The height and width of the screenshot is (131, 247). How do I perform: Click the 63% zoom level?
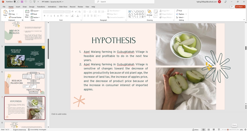coord(241,129)
